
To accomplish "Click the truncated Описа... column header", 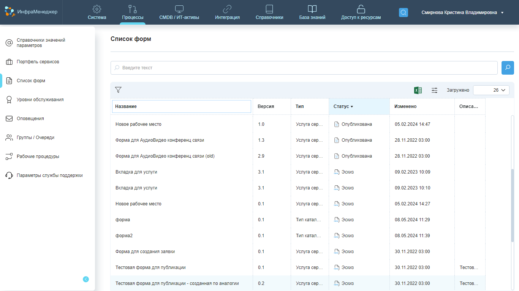I will pyautogui.click(x=470, y=106).
